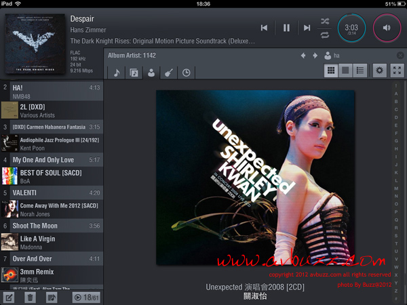Mute with the volume speaker dial
407x305 pixels.
(x=387, y=28)
